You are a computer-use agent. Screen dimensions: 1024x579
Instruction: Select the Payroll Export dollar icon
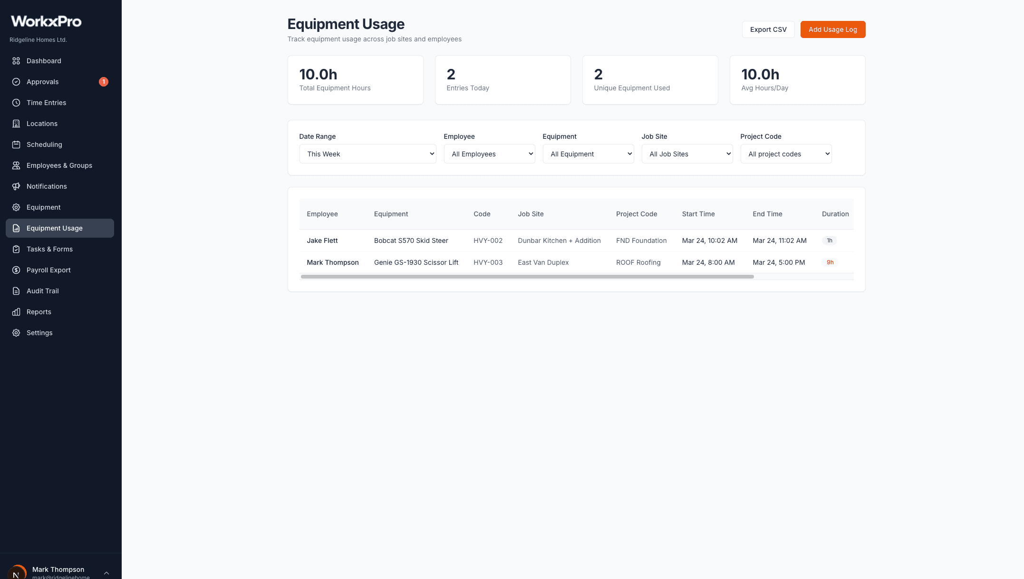coord(16,270)
